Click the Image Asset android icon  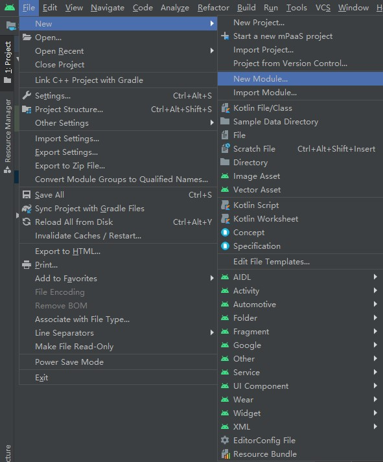point(225,176)
